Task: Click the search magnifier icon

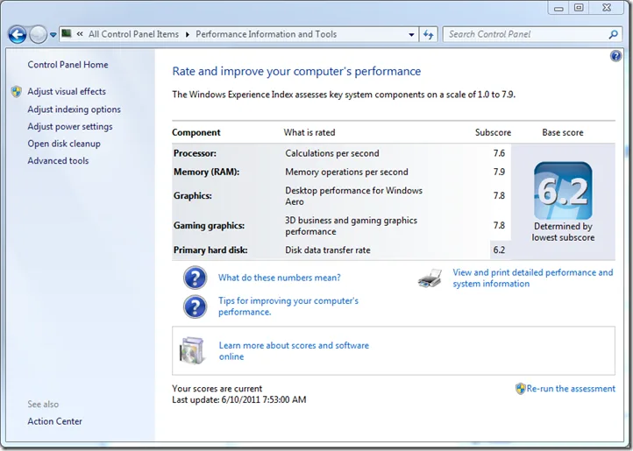Action: (614, 35)
